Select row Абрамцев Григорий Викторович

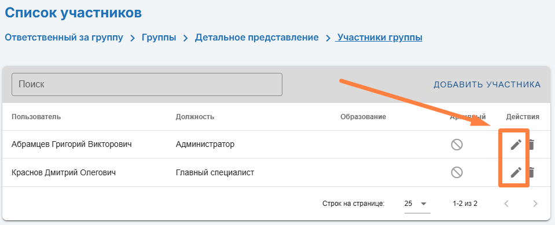[x=276, y=145]
